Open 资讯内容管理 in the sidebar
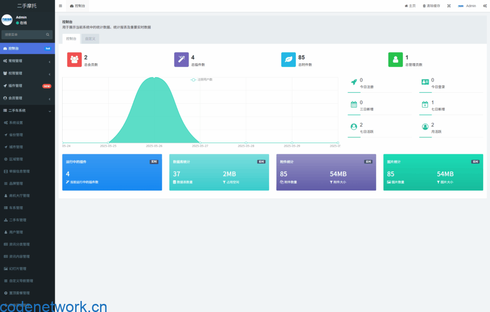Image resolution: width=490 pixels, height=312 pixels. tap(27, 256)
